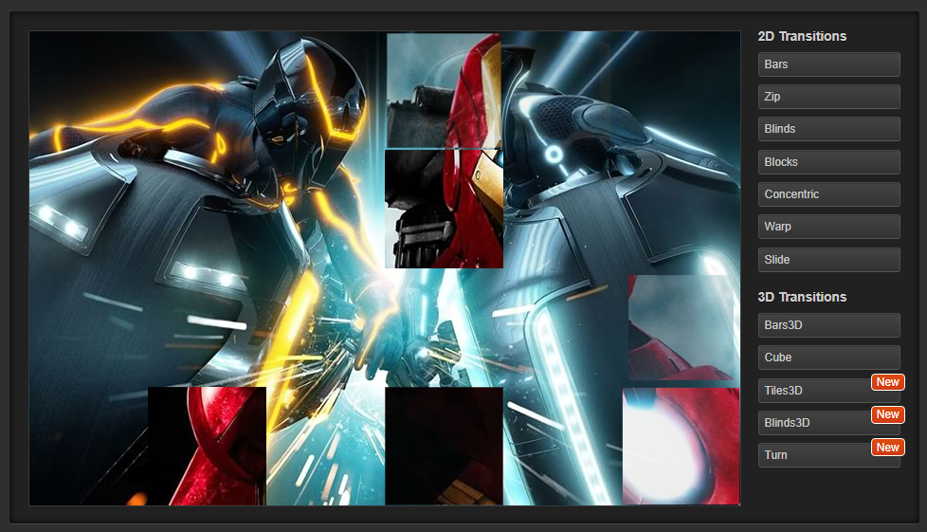Activate the Slide transition

tap(828, 260)
